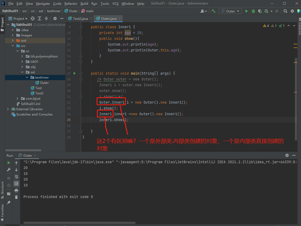Expand External Libraries node
Screen dimensions: 301x226
[8, 109]
